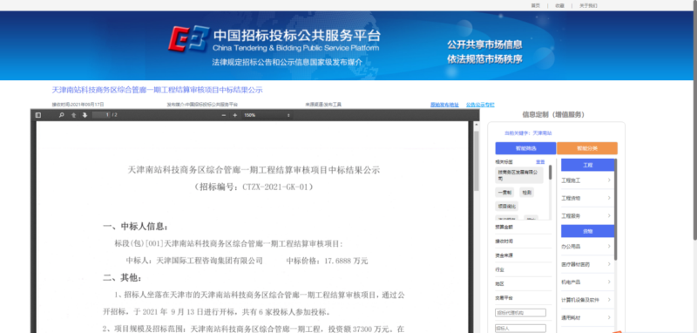The width and height of the screenshot is (697, 333).
Task: Select the 工程 category header
Action: (x=587, y=165)
